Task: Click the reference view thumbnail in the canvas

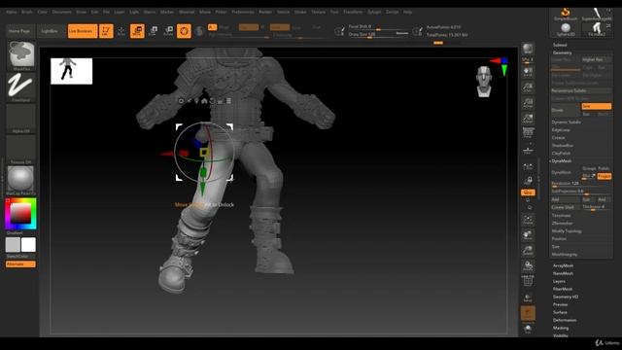Action: tap(71, 71)
